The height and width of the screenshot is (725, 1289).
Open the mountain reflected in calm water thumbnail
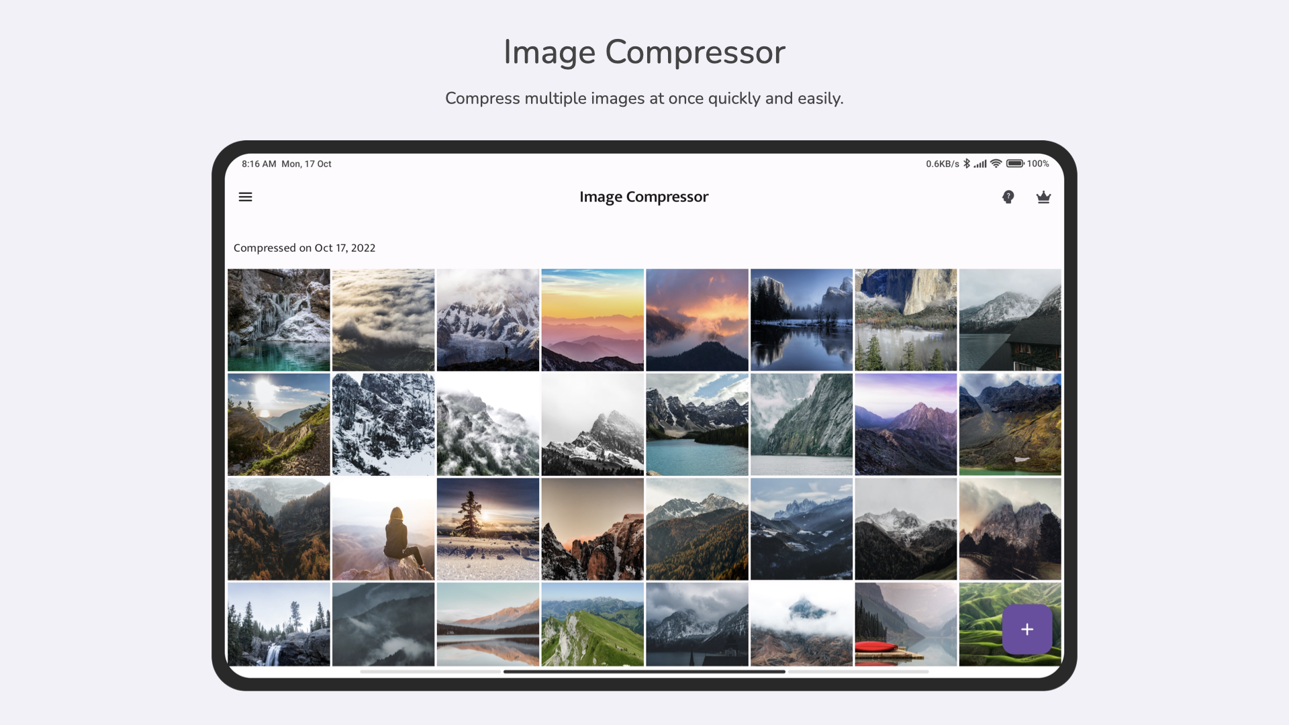[x=488, y=624]
